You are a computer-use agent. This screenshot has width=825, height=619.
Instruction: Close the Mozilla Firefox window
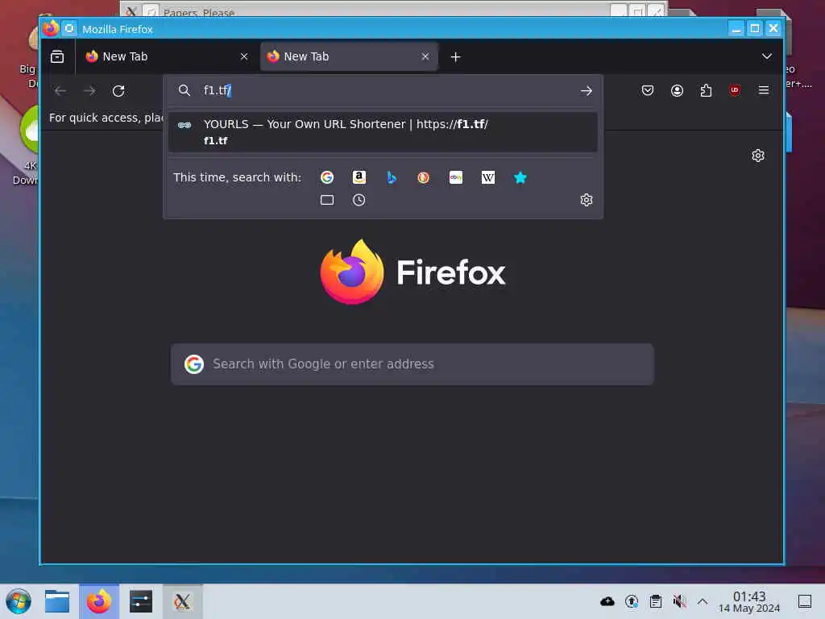coord(773,28)
